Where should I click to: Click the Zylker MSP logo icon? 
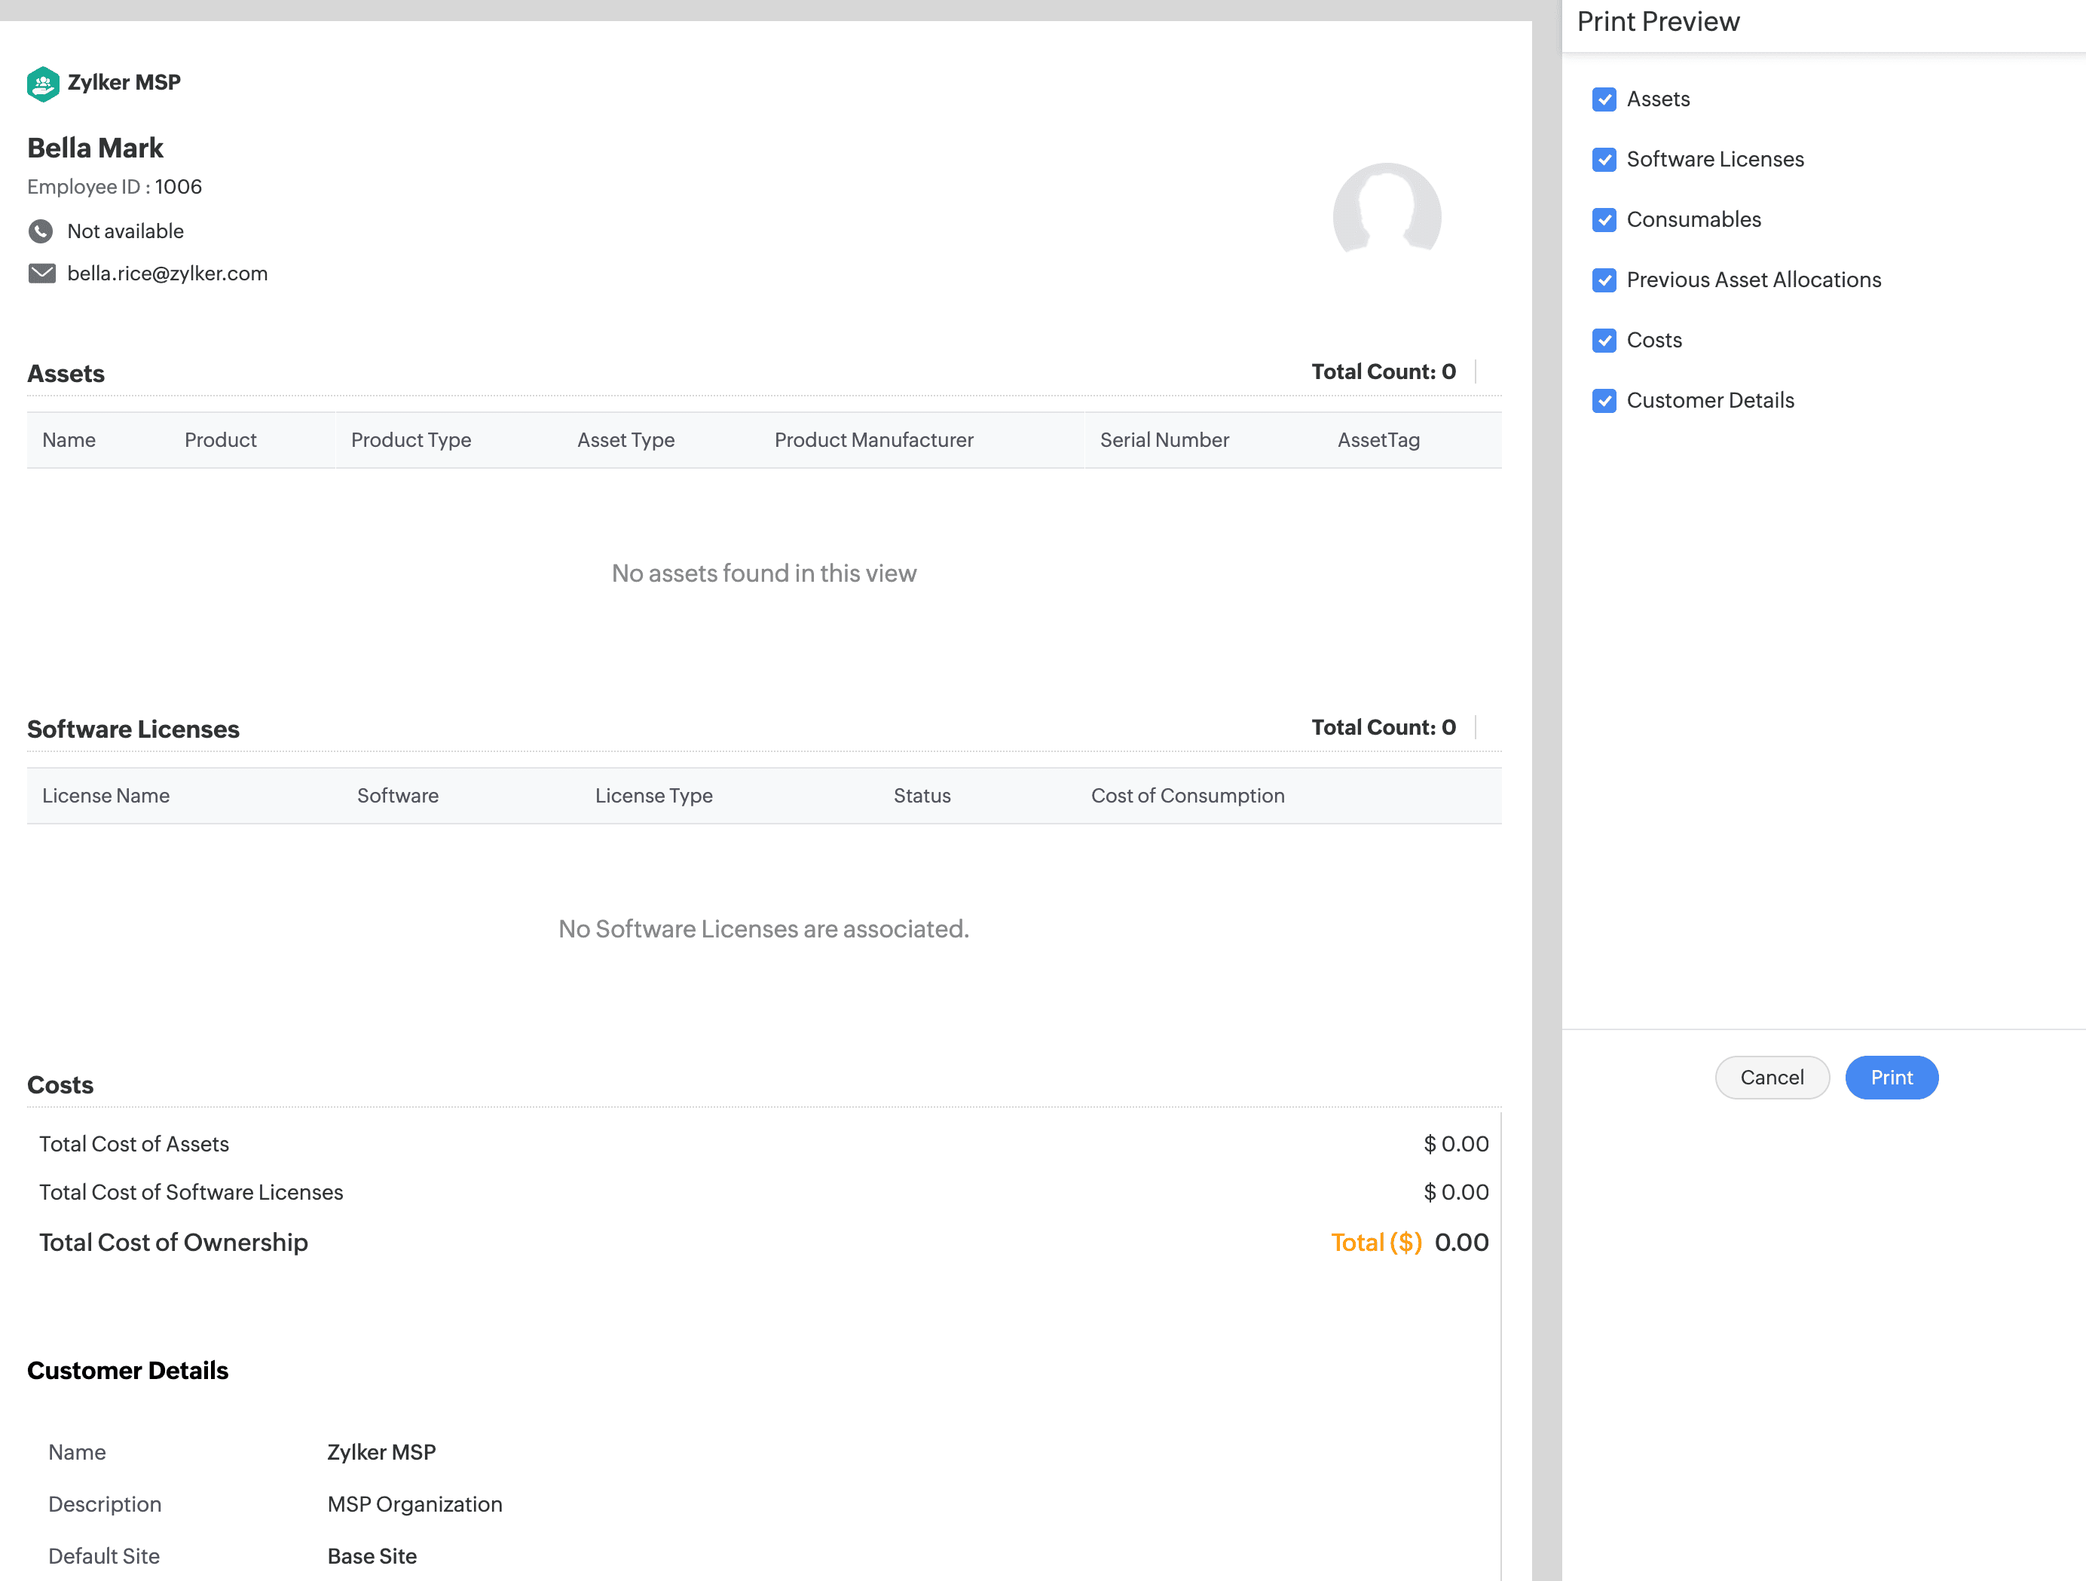point(42,84)
